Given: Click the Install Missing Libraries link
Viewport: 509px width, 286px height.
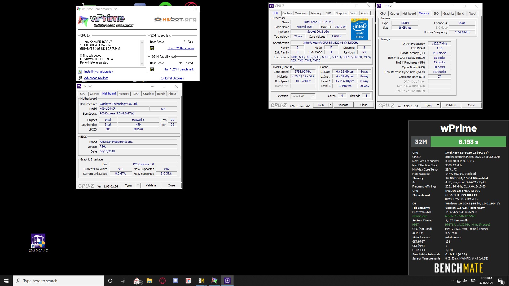Looking at the screenshot, I should tap(98, 71).
